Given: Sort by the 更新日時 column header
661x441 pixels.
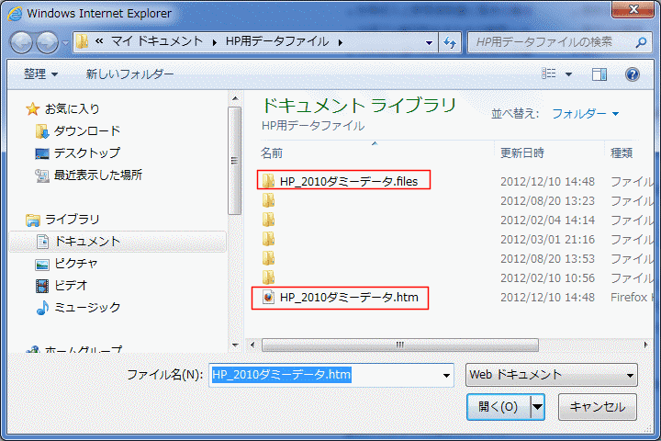Looking at the screenshot, I should click(x=521, y=153).
